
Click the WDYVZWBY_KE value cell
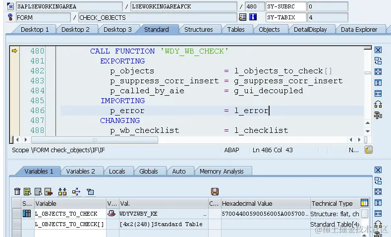(x=164, y=214)
